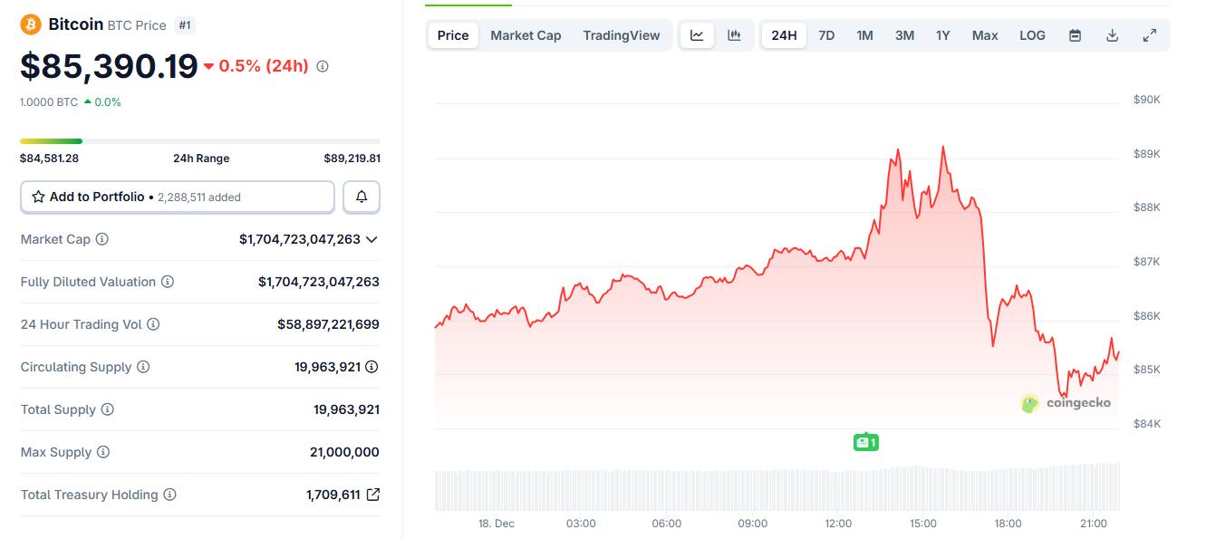Switch to candlestick chart icon

734,35
